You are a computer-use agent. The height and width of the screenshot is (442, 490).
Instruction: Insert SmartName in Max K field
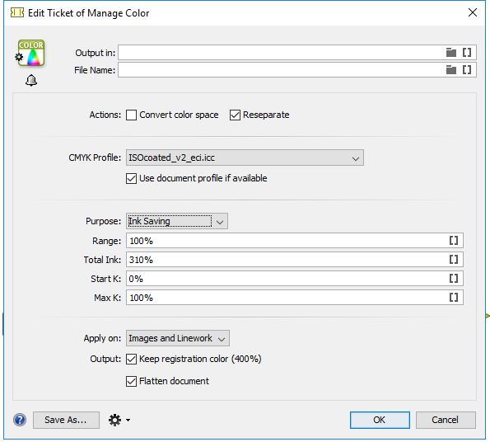pos(454,297)
